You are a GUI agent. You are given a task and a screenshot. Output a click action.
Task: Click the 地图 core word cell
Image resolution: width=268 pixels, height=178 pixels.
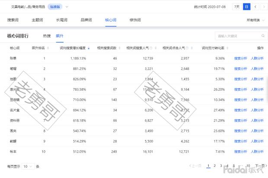tap(13, 79)
